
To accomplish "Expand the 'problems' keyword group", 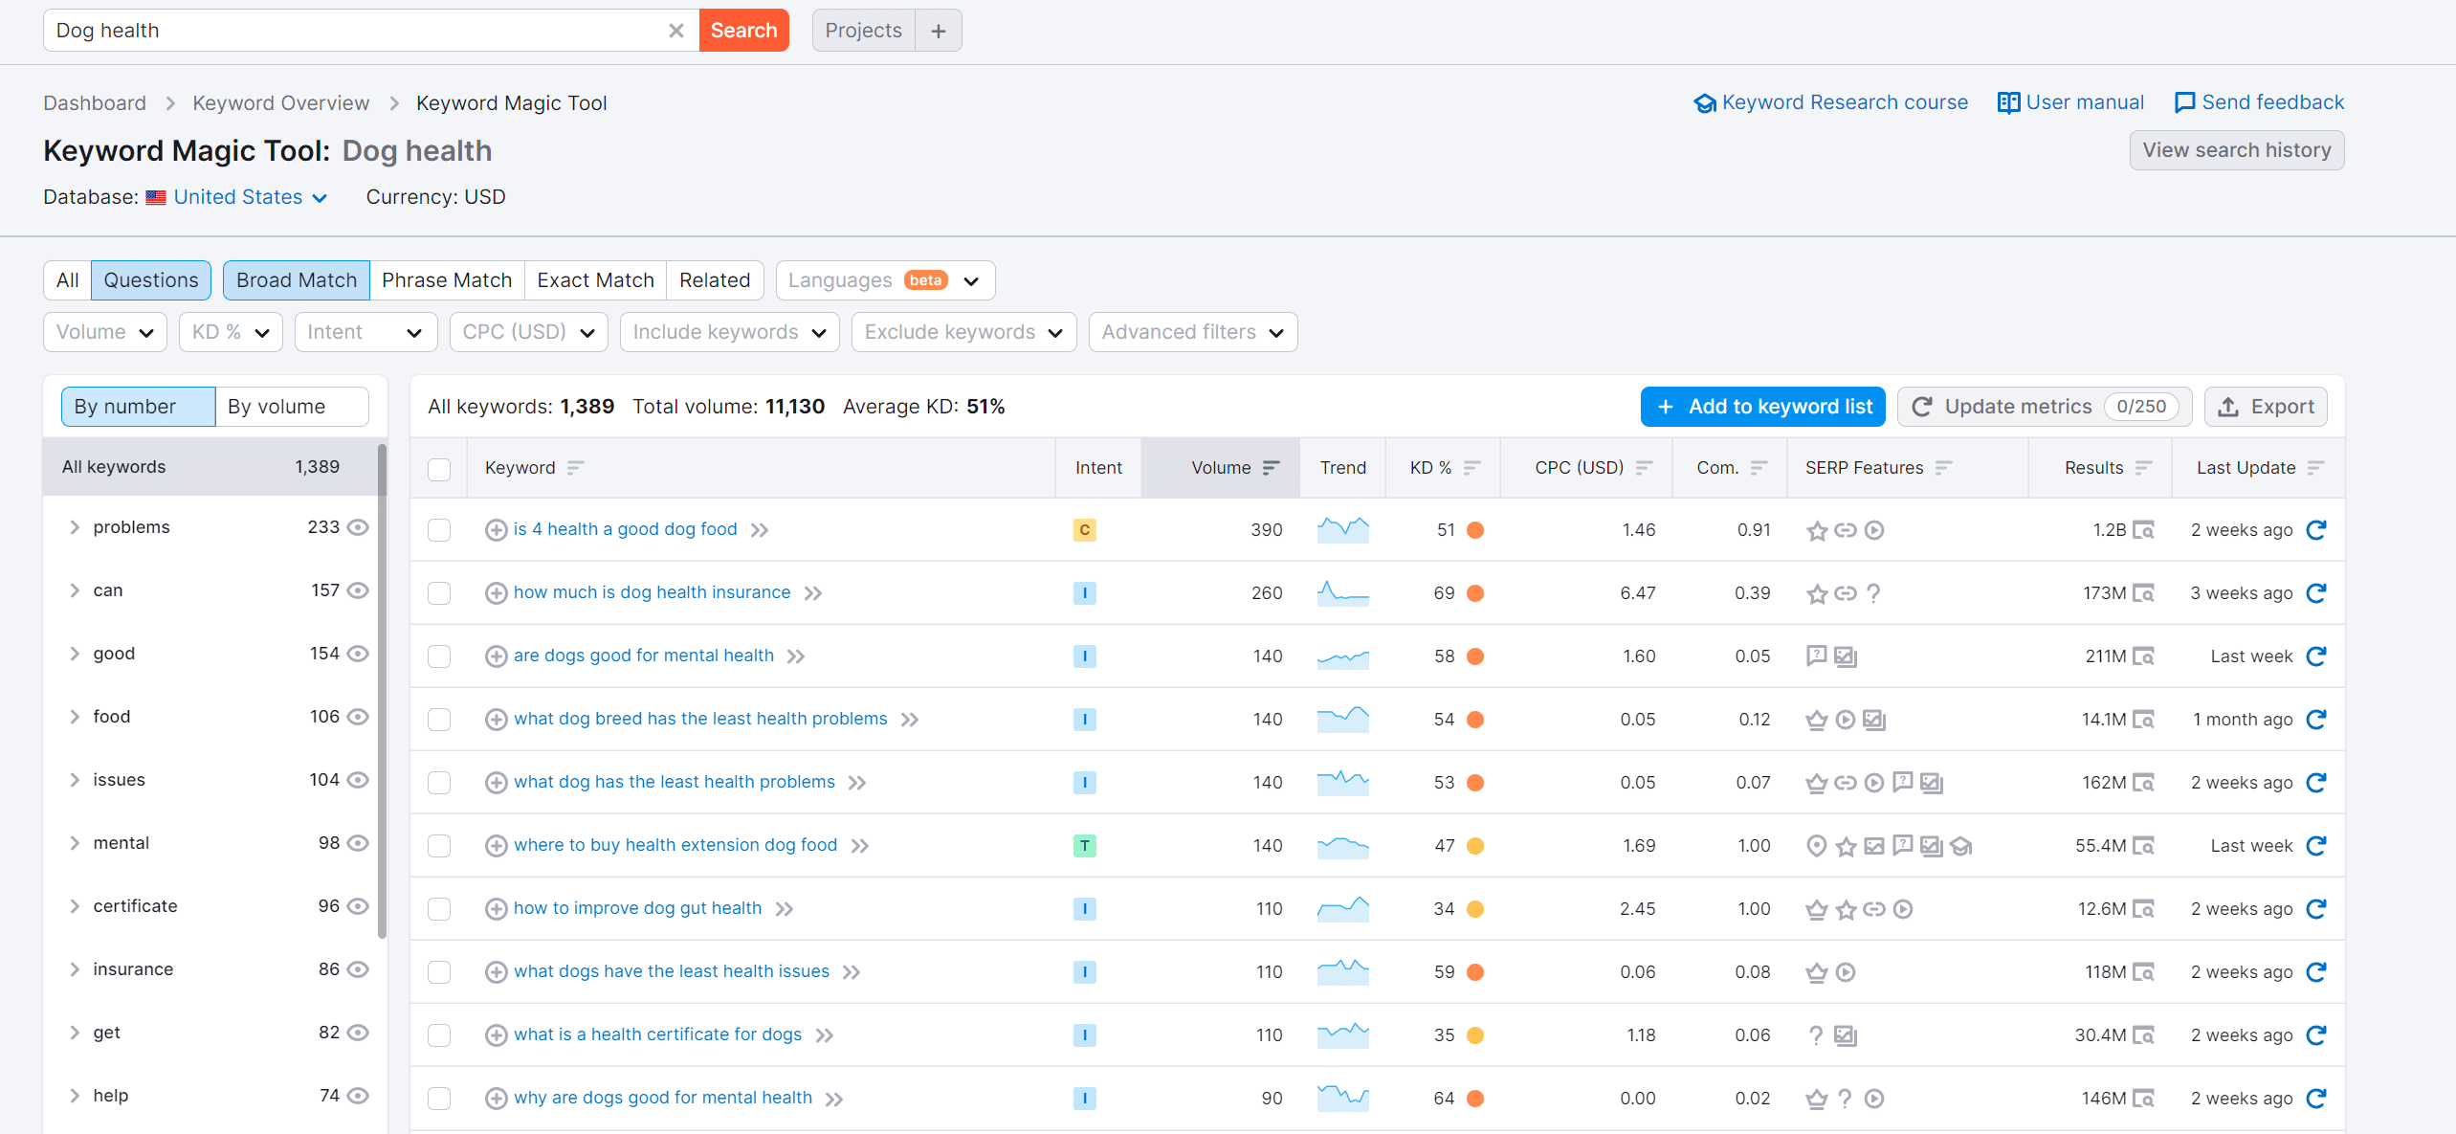I will [x=75, y=527].
